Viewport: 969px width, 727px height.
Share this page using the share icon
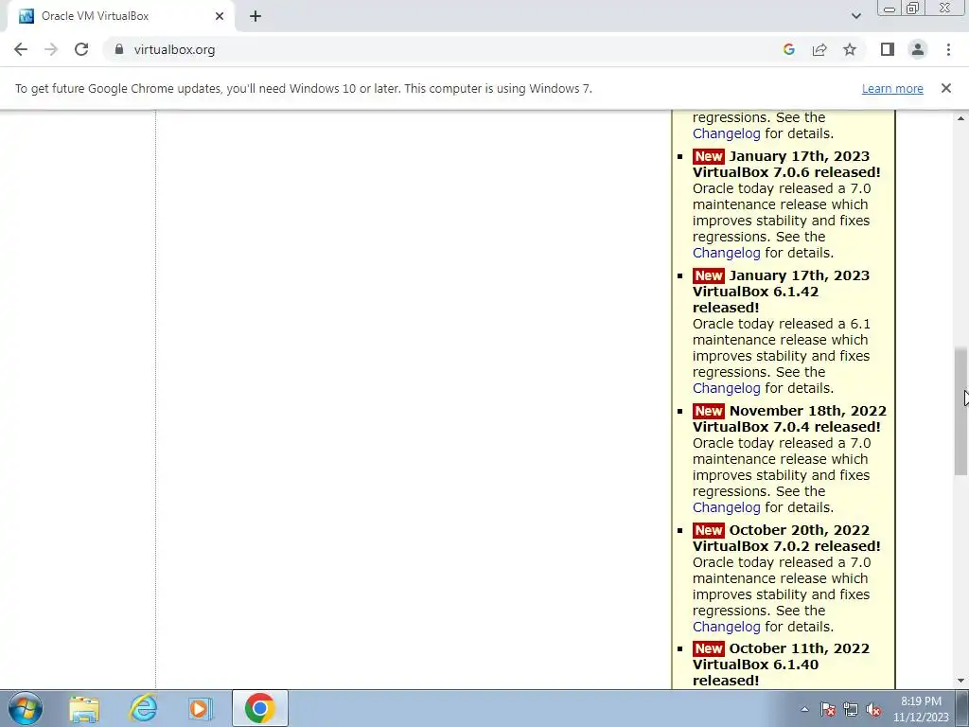coord(819,49)
